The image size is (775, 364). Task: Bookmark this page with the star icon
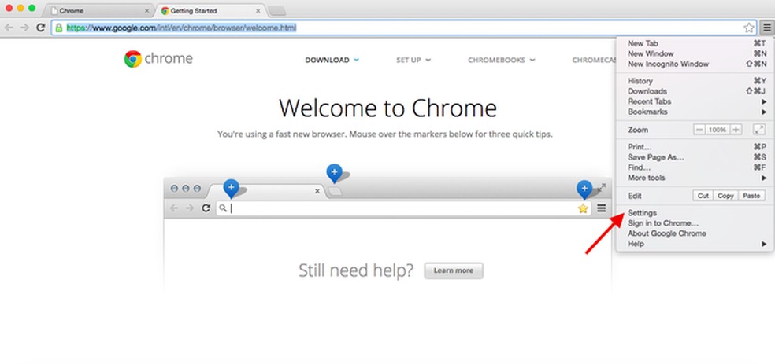749,28
